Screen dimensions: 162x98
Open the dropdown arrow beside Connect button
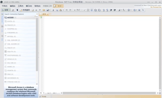10,10
